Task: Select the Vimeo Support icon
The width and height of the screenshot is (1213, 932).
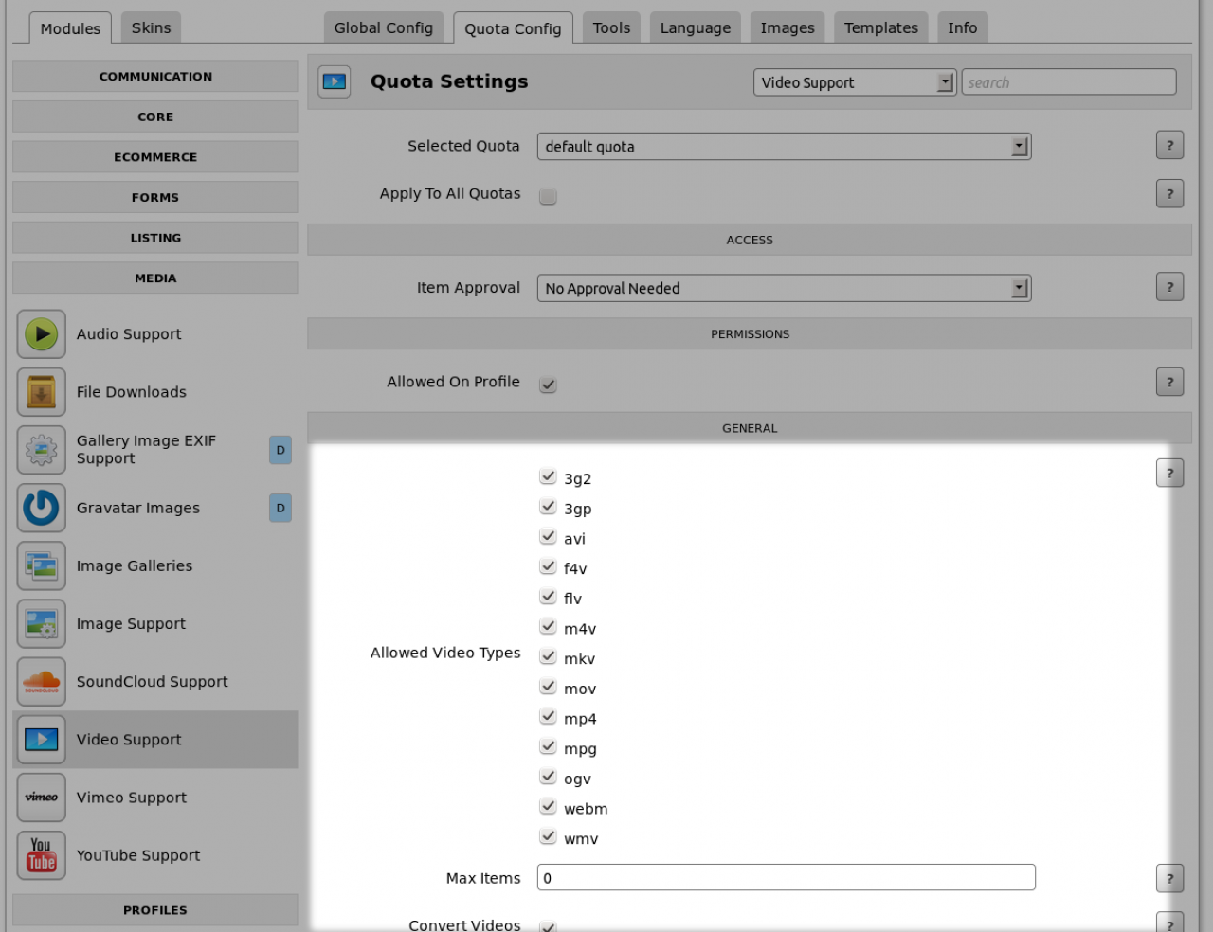Action: tap(41, 798)
